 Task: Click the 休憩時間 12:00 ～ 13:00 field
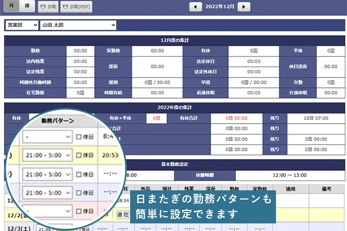point(290,175)
